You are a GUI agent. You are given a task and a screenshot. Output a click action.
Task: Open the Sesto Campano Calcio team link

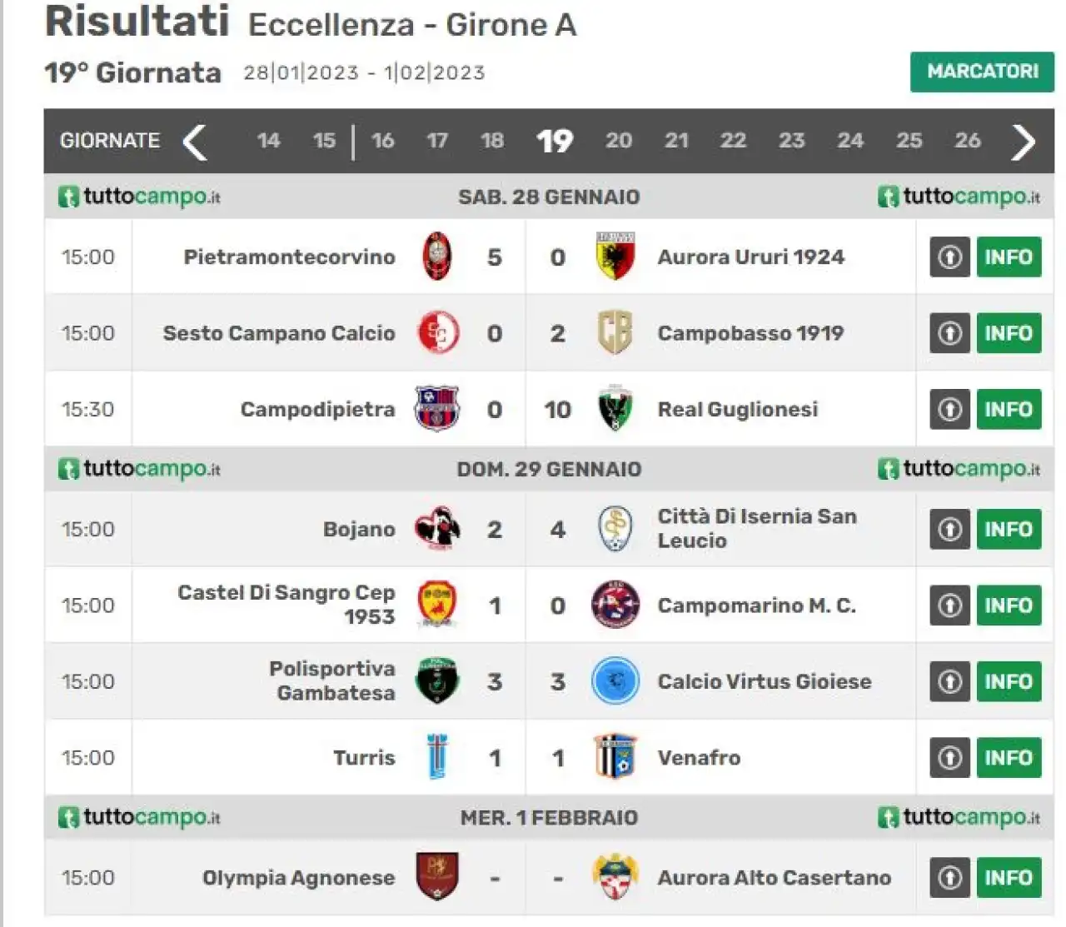pyautogui.click(x=279, y=333)
